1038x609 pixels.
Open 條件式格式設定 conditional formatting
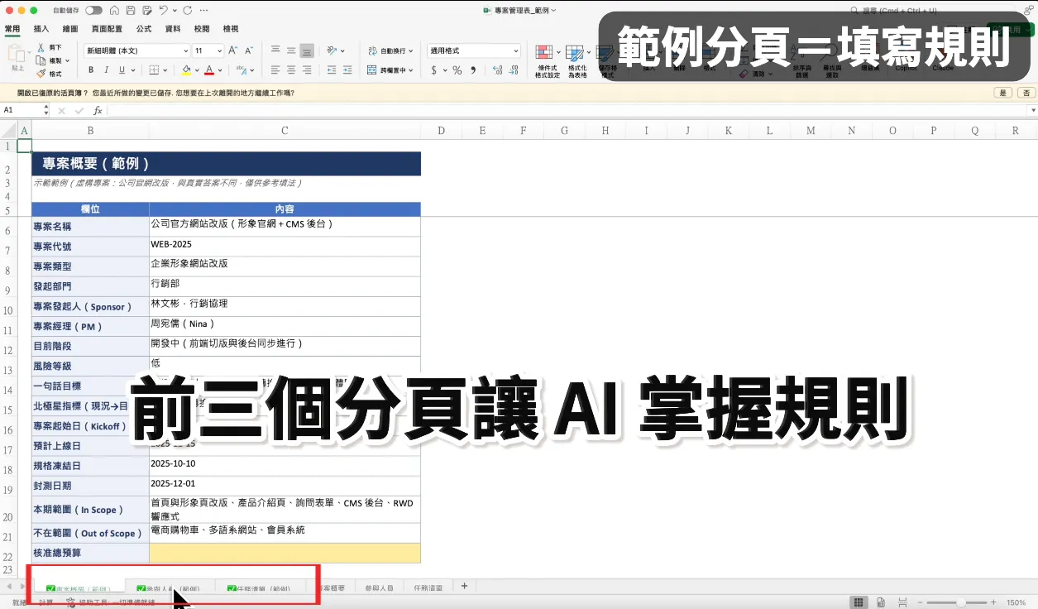pos(547,62)
